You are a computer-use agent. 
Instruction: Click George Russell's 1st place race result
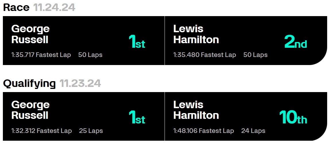(x=137, y=41)
